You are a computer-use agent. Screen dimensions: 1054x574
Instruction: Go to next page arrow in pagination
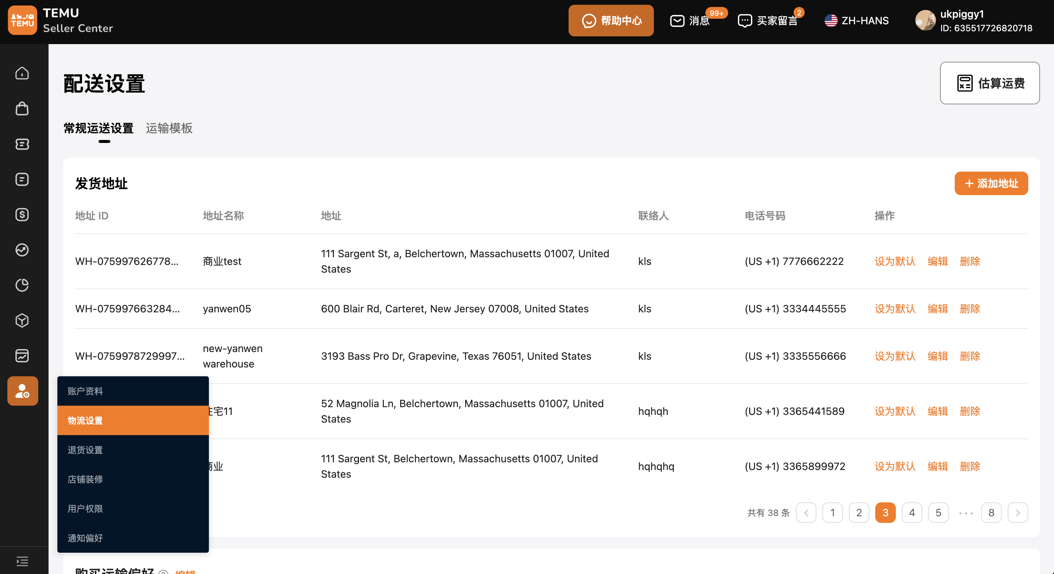tap(1018, 513)
